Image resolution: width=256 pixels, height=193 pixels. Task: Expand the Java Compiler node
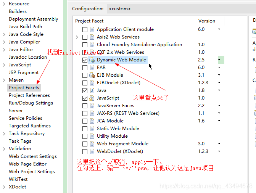tap(4, 42)
